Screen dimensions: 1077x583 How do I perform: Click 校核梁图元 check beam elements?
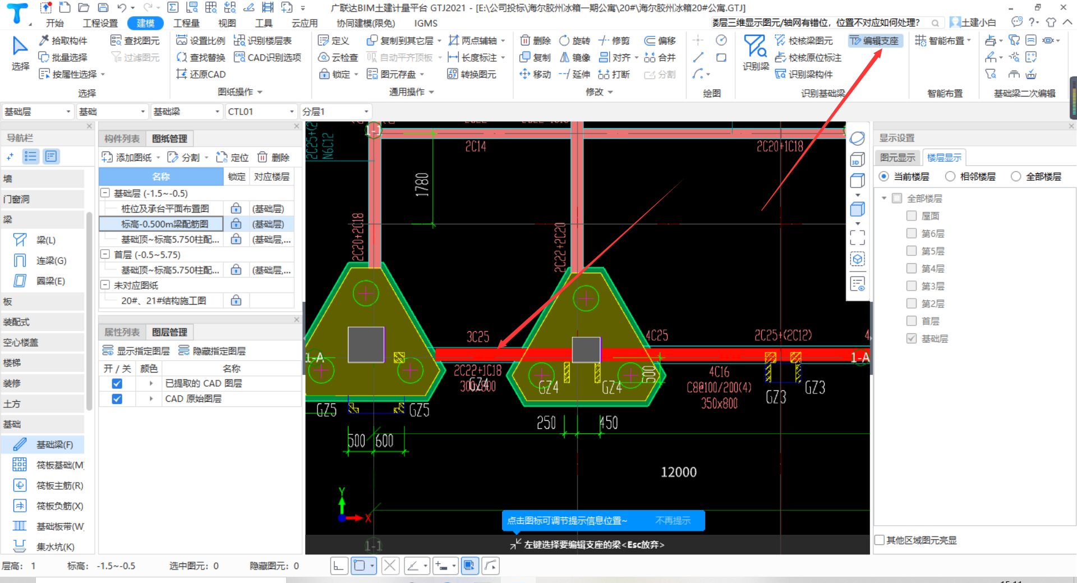804,40
